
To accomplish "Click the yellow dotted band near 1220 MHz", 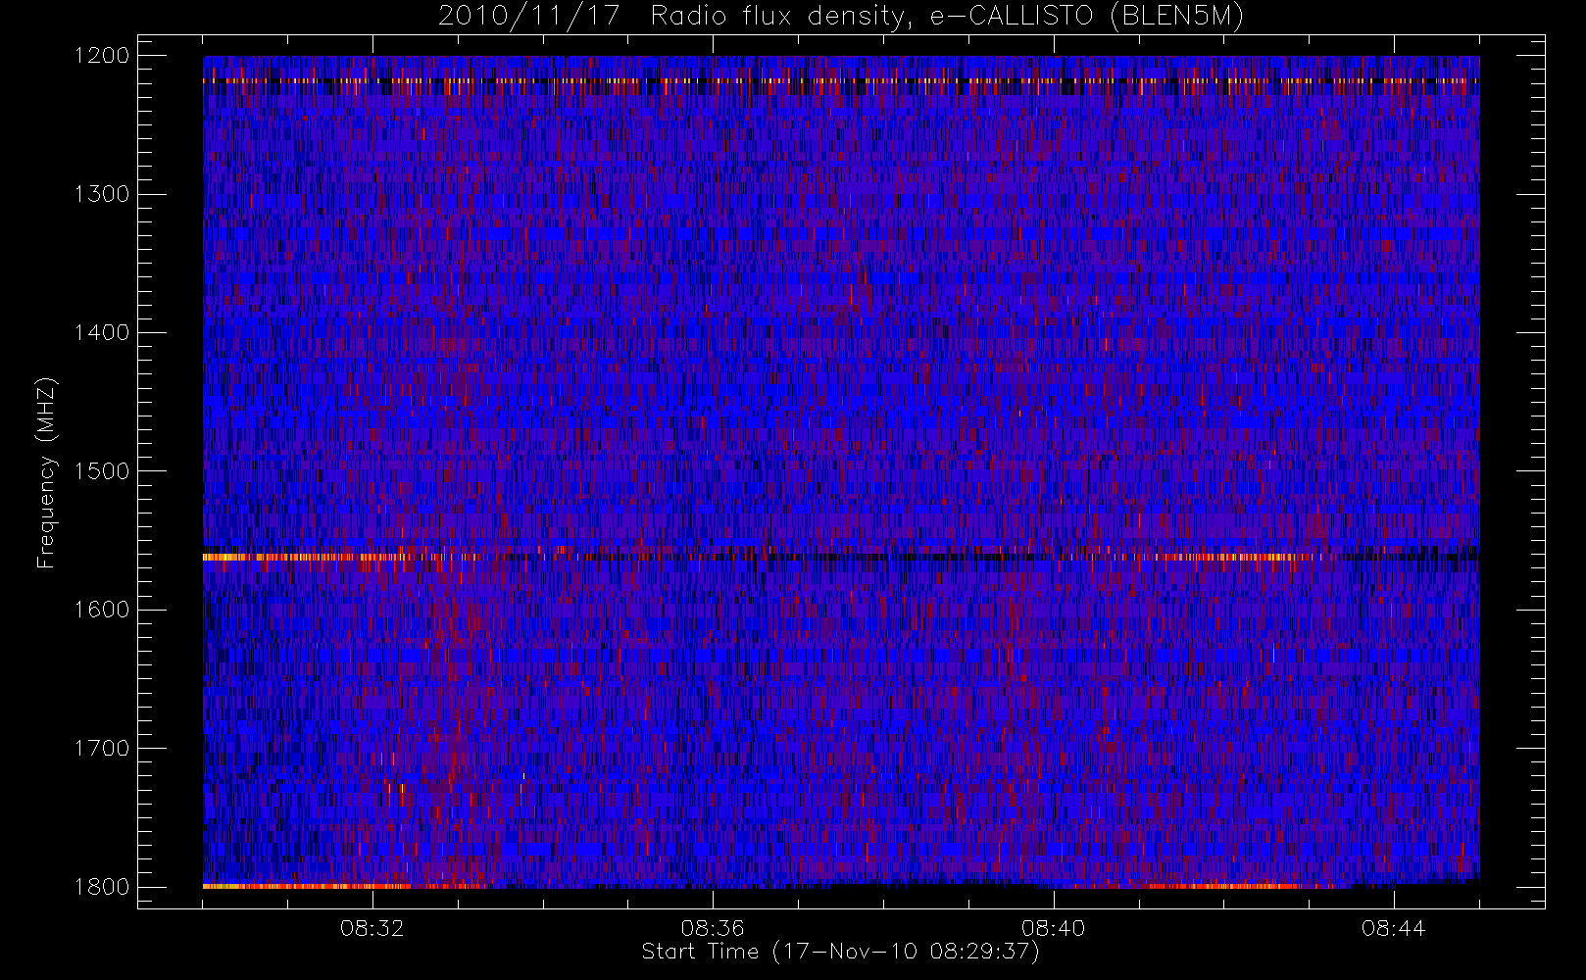I will (841, 80).
